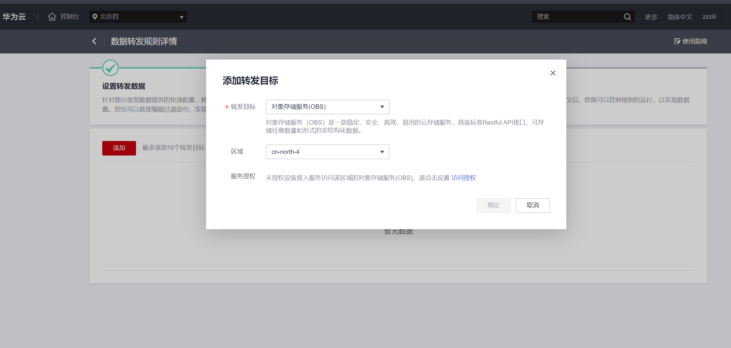Click the 访问授权 link

(x=463, y=178)
